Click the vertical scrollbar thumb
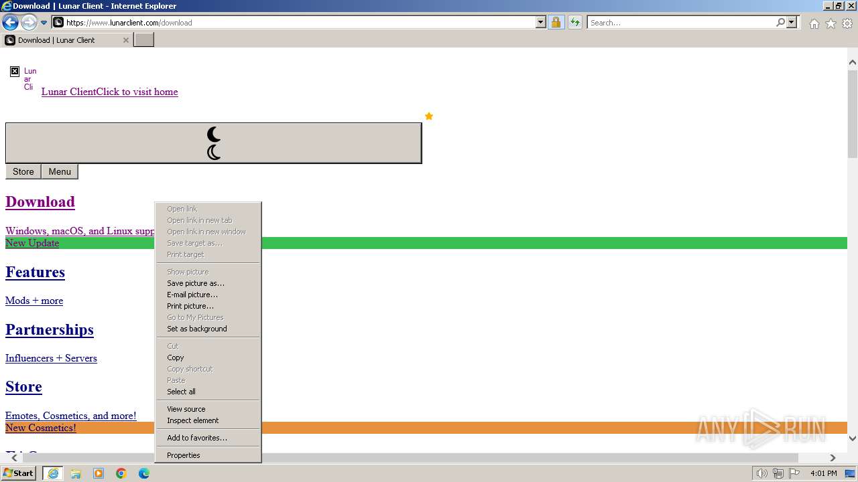The height and width of the screenshot is (482, 858). [853, 112]
